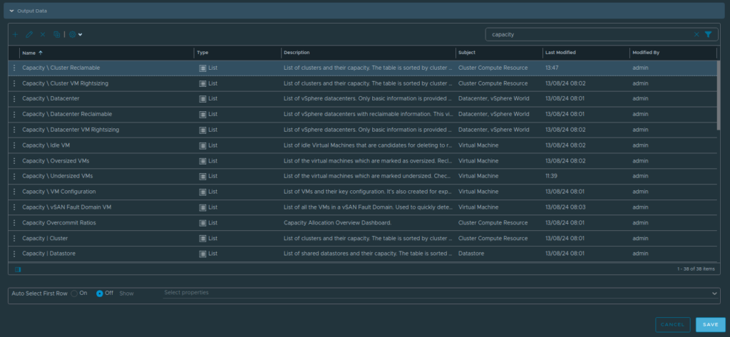Open row menu for Capacity \ Datacenter

click(14, 99)
